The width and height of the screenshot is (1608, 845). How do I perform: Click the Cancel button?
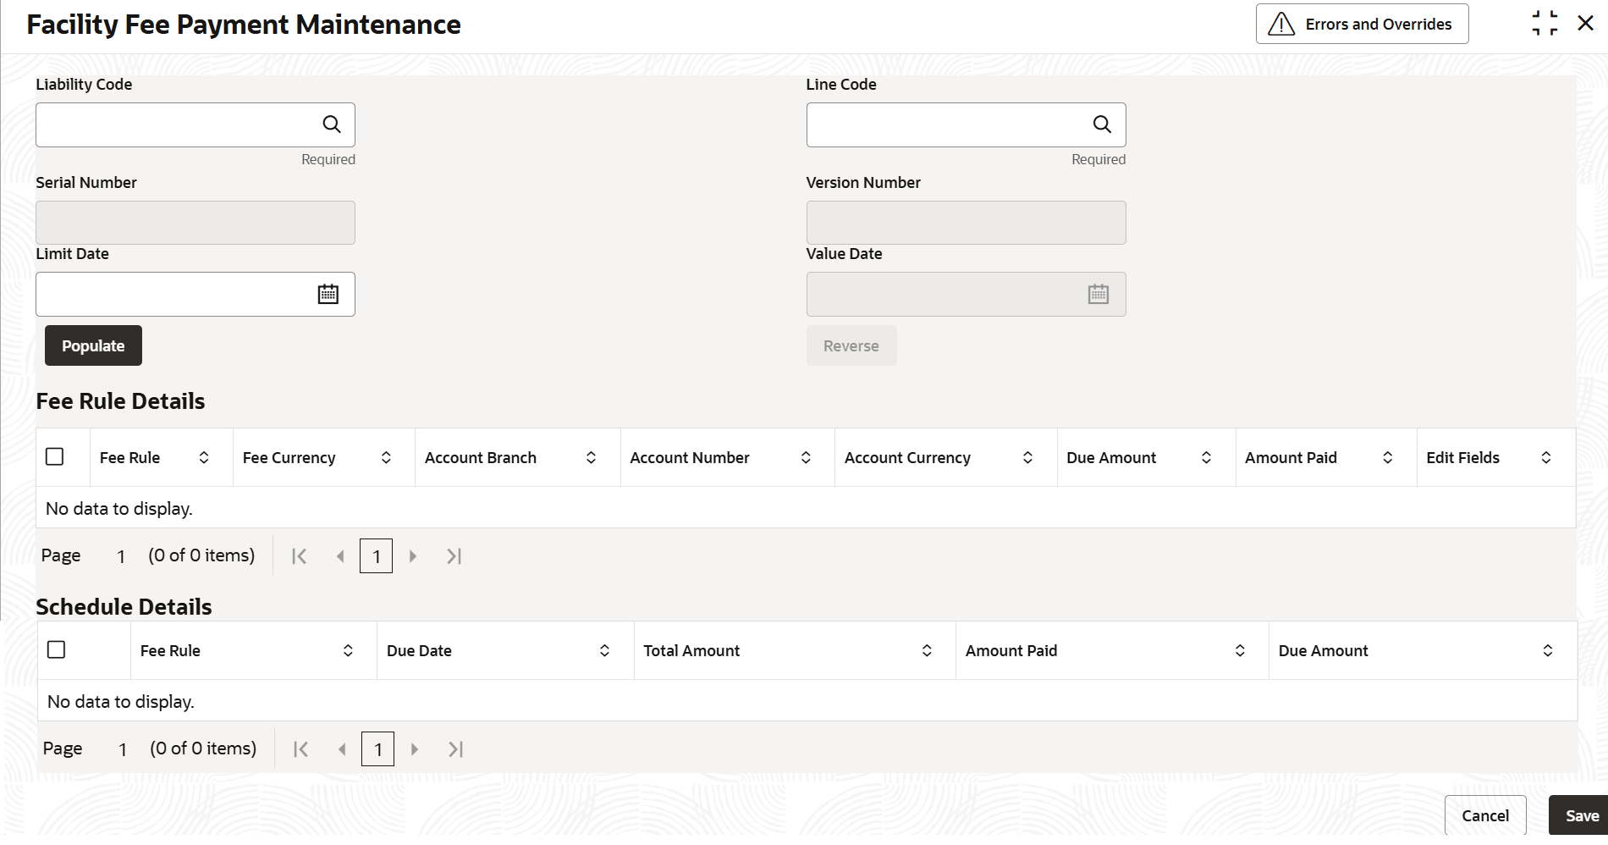click(x=1484, y=815)
